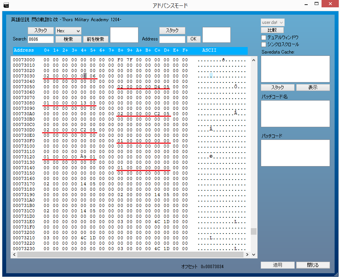This screenshot has height=279, width=340.
Task: Focus the Address input field
Action: [172, 39]
